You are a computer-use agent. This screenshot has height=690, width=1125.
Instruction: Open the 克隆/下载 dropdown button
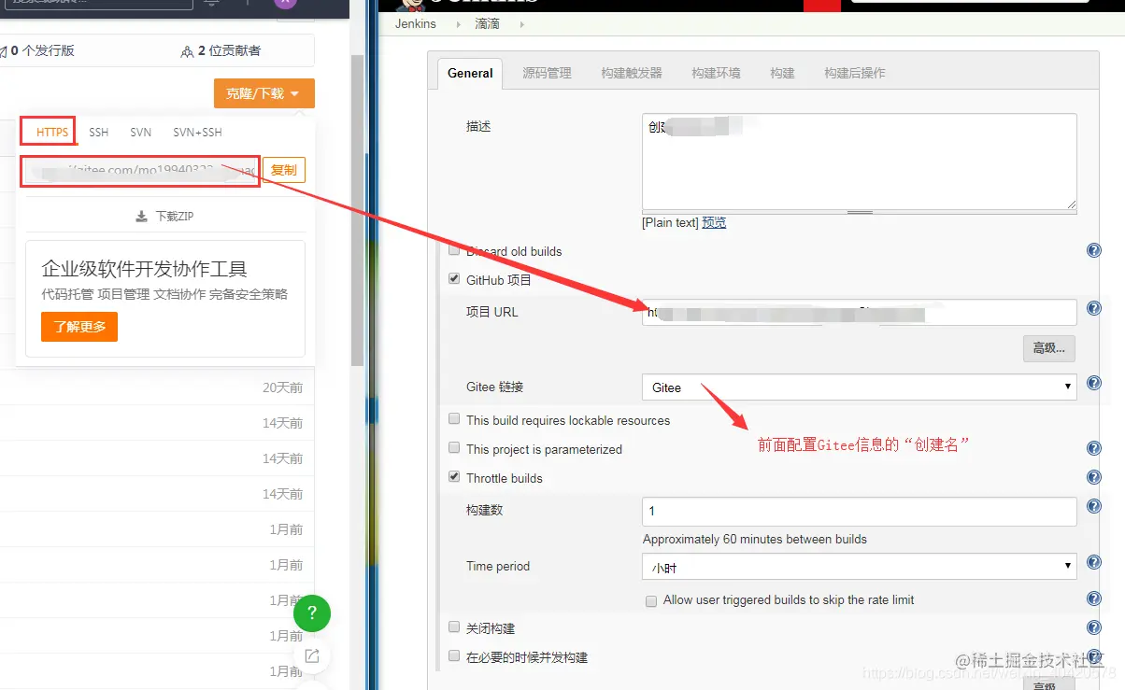pos(264,93)
